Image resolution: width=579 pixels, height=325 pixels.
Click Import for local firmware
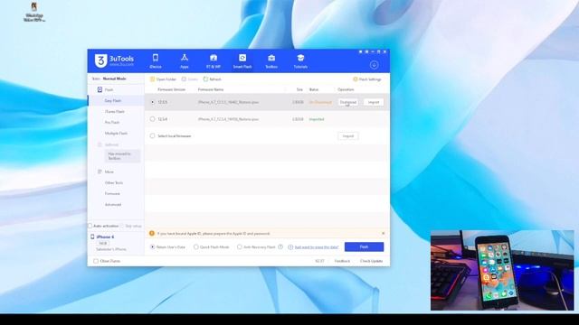347,136
